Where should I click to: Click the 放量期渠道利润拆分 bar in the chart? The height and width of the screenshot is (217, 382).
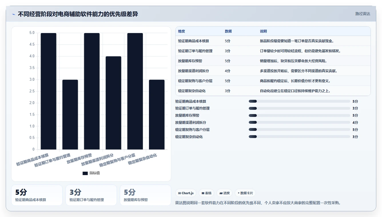point(114,103)
